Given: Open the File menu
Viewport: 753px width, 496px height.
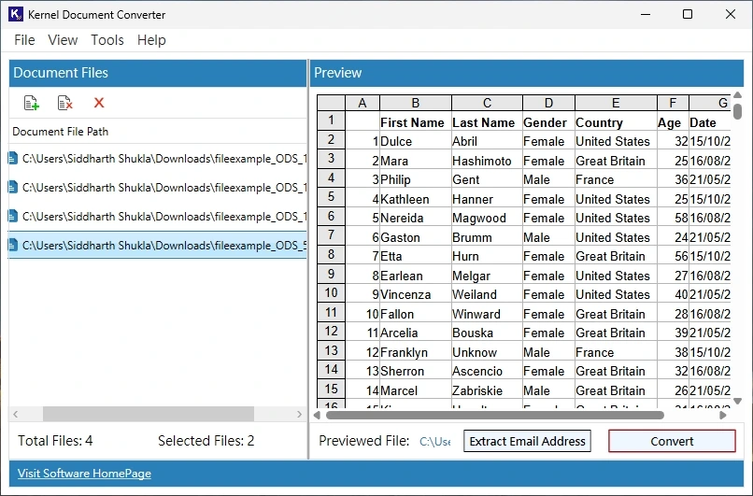Looking at the screenshot, I should point(24,40).
